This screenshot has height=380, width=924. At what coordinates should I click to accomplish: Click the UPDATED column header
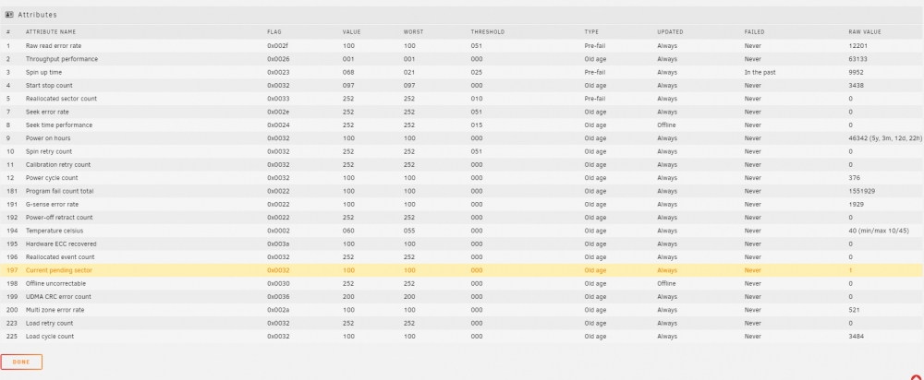(x=671, y=31)
